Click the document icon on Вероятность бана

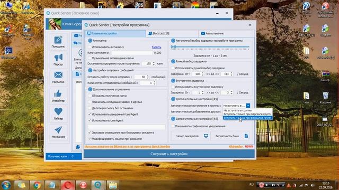(246, 136)
